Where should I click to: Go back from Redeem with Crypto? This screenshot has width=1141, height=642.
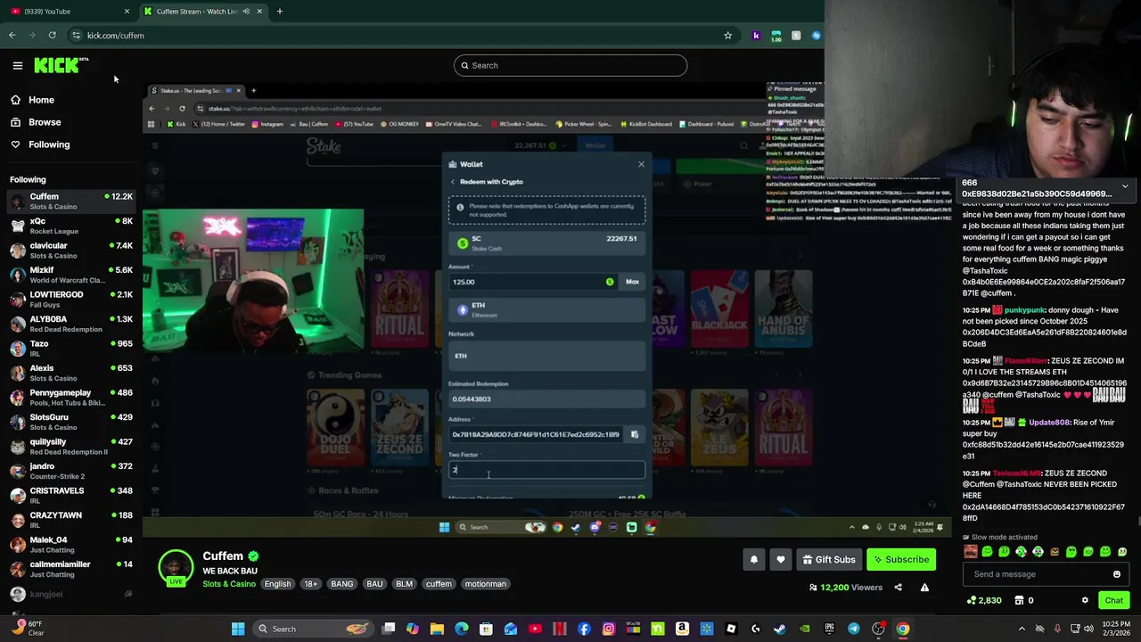[453, 182]
